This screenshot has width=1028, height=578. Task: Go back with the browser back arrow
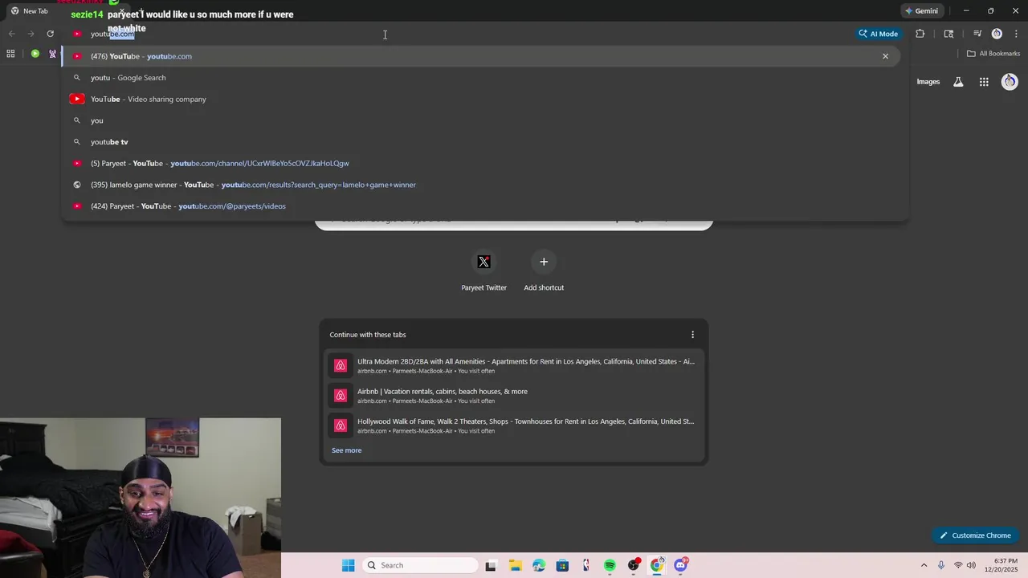click(11, 34)
